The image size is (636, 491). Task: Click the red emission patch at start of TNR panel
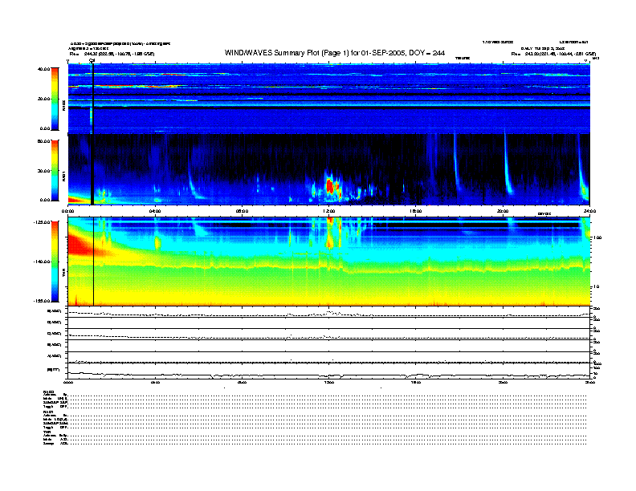(80, 245)
